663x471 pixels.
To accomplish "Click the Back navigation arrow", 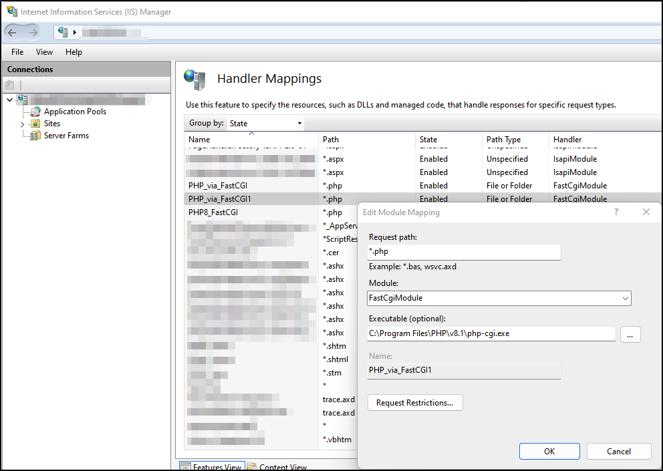I will click(x=12, y=33).
